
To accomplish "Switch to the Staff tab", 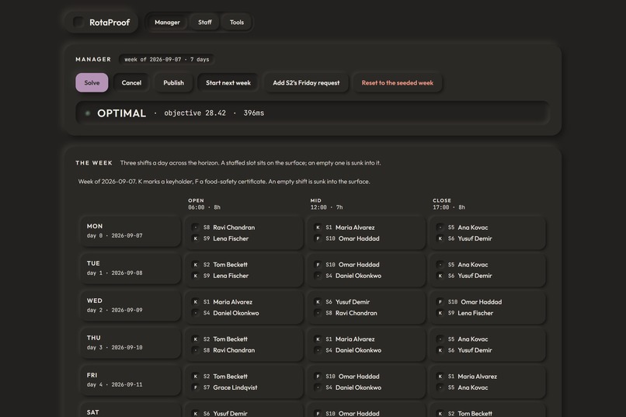I will [x=205, y=23].
